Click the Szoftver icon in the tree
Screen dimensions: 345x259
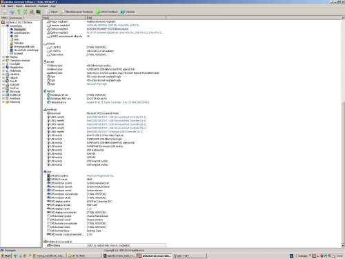7,88
